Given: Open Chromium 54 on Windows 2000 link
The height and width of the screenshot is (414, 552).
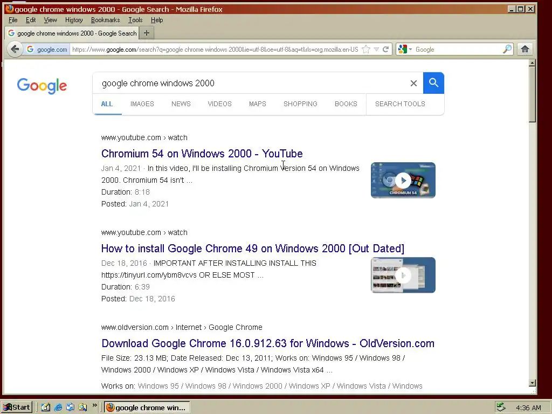Looking at the screenshot, I should [x=202, y=154].
